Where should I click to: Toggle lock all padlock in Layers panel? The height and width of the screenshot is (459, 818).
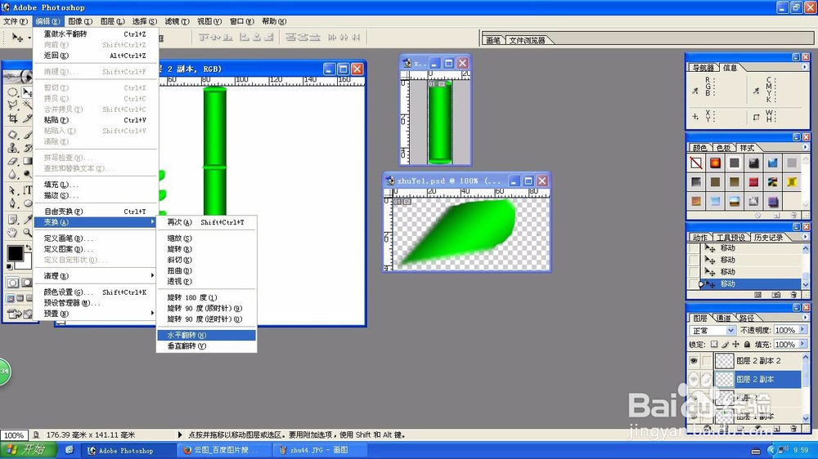tap(747, 344)
